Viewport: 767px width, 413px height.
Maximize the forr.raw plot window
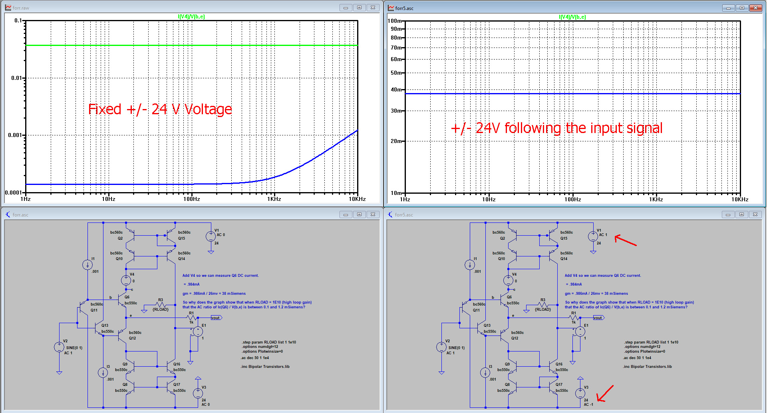point(359,8)
